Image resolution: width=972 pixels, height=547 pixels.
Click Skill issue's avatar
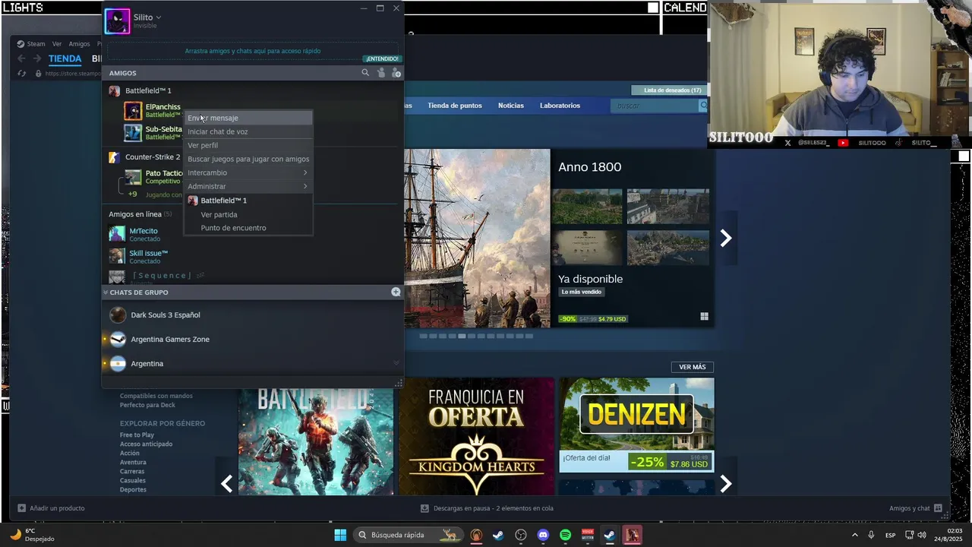pyautogui.click(x=117, y=256)
